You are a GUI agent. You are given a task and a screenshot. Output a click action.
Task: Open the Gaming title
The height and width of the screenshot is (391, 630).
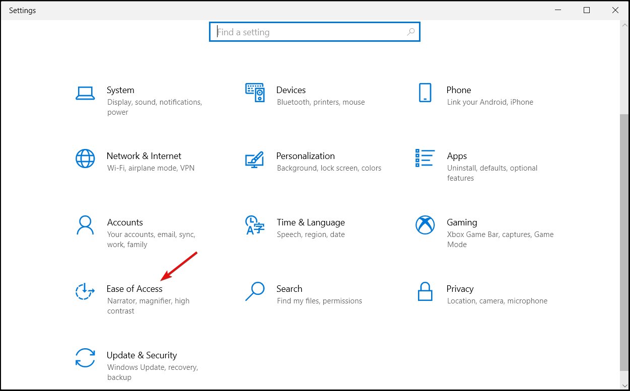pos(462,222)
